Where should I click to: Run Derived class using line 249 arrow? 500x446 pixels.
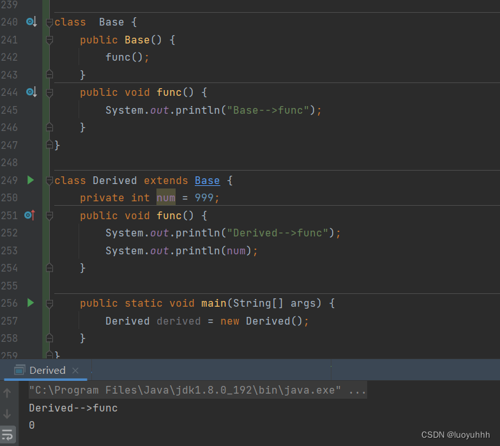[30, 180]
